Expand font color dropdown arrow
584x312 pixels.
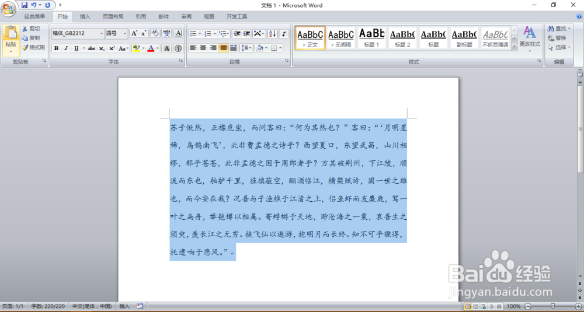tap(157, 48)
